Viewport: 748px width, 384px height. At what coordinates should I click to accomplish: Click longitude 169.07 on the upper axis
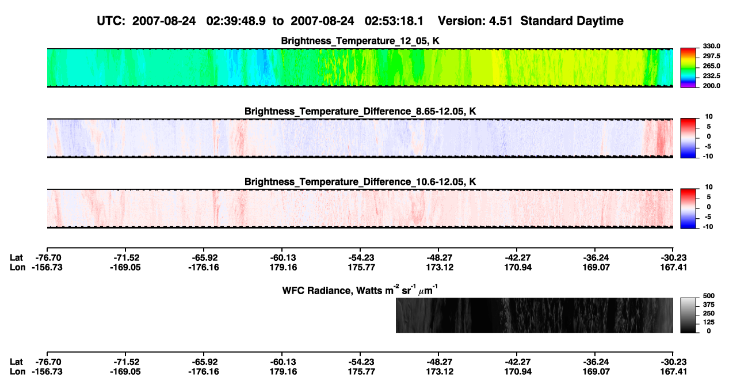[x=597, y=268]
